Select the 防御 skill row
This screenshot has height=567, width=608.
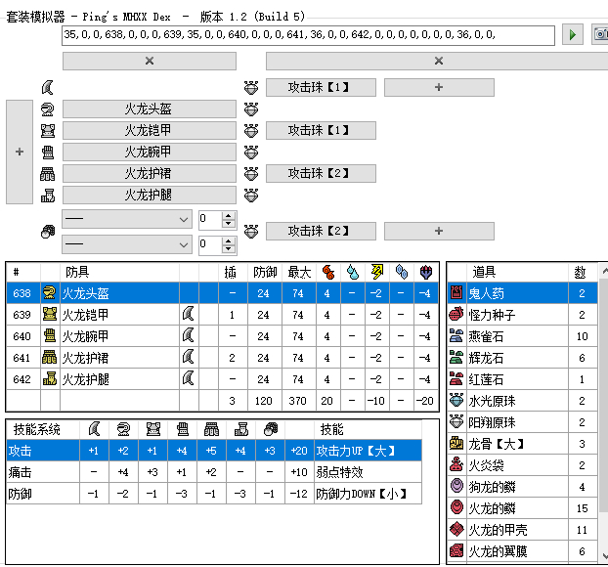(x=214, y=494)
